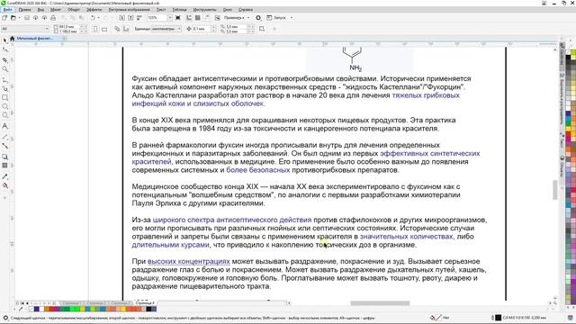576x324 pixels.
Task: Follow link более безопасных
Action: pyautogui.click(x=258, y=170)
